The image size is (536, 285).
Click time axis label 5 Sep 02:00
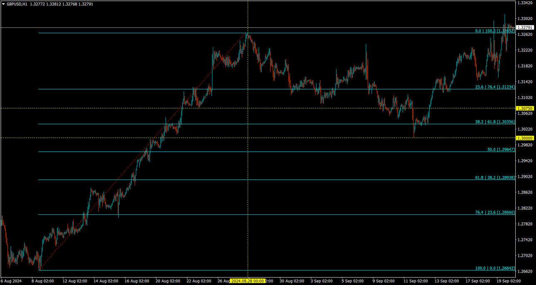click(354, 281)
